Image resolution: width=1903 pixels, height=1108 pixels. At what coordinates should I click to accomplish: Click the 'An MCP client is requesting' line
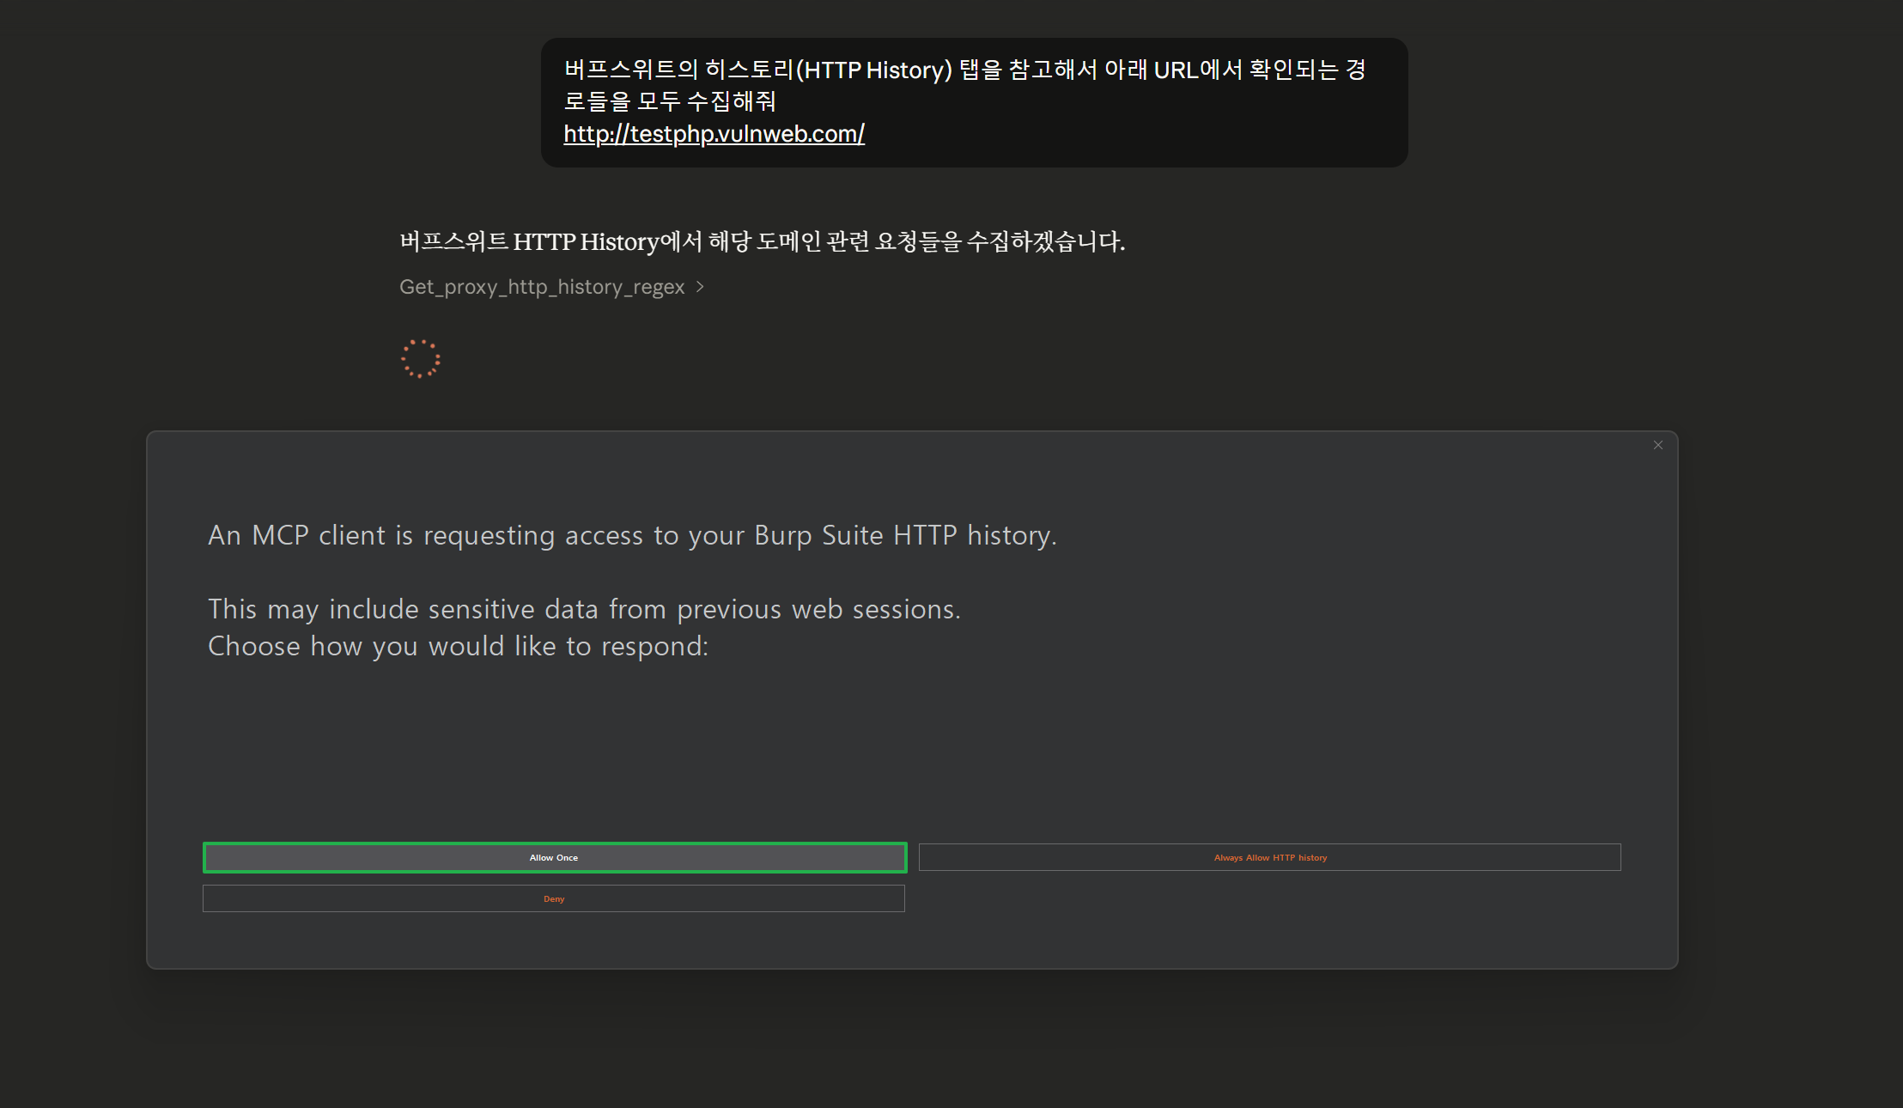pos(632,535)
